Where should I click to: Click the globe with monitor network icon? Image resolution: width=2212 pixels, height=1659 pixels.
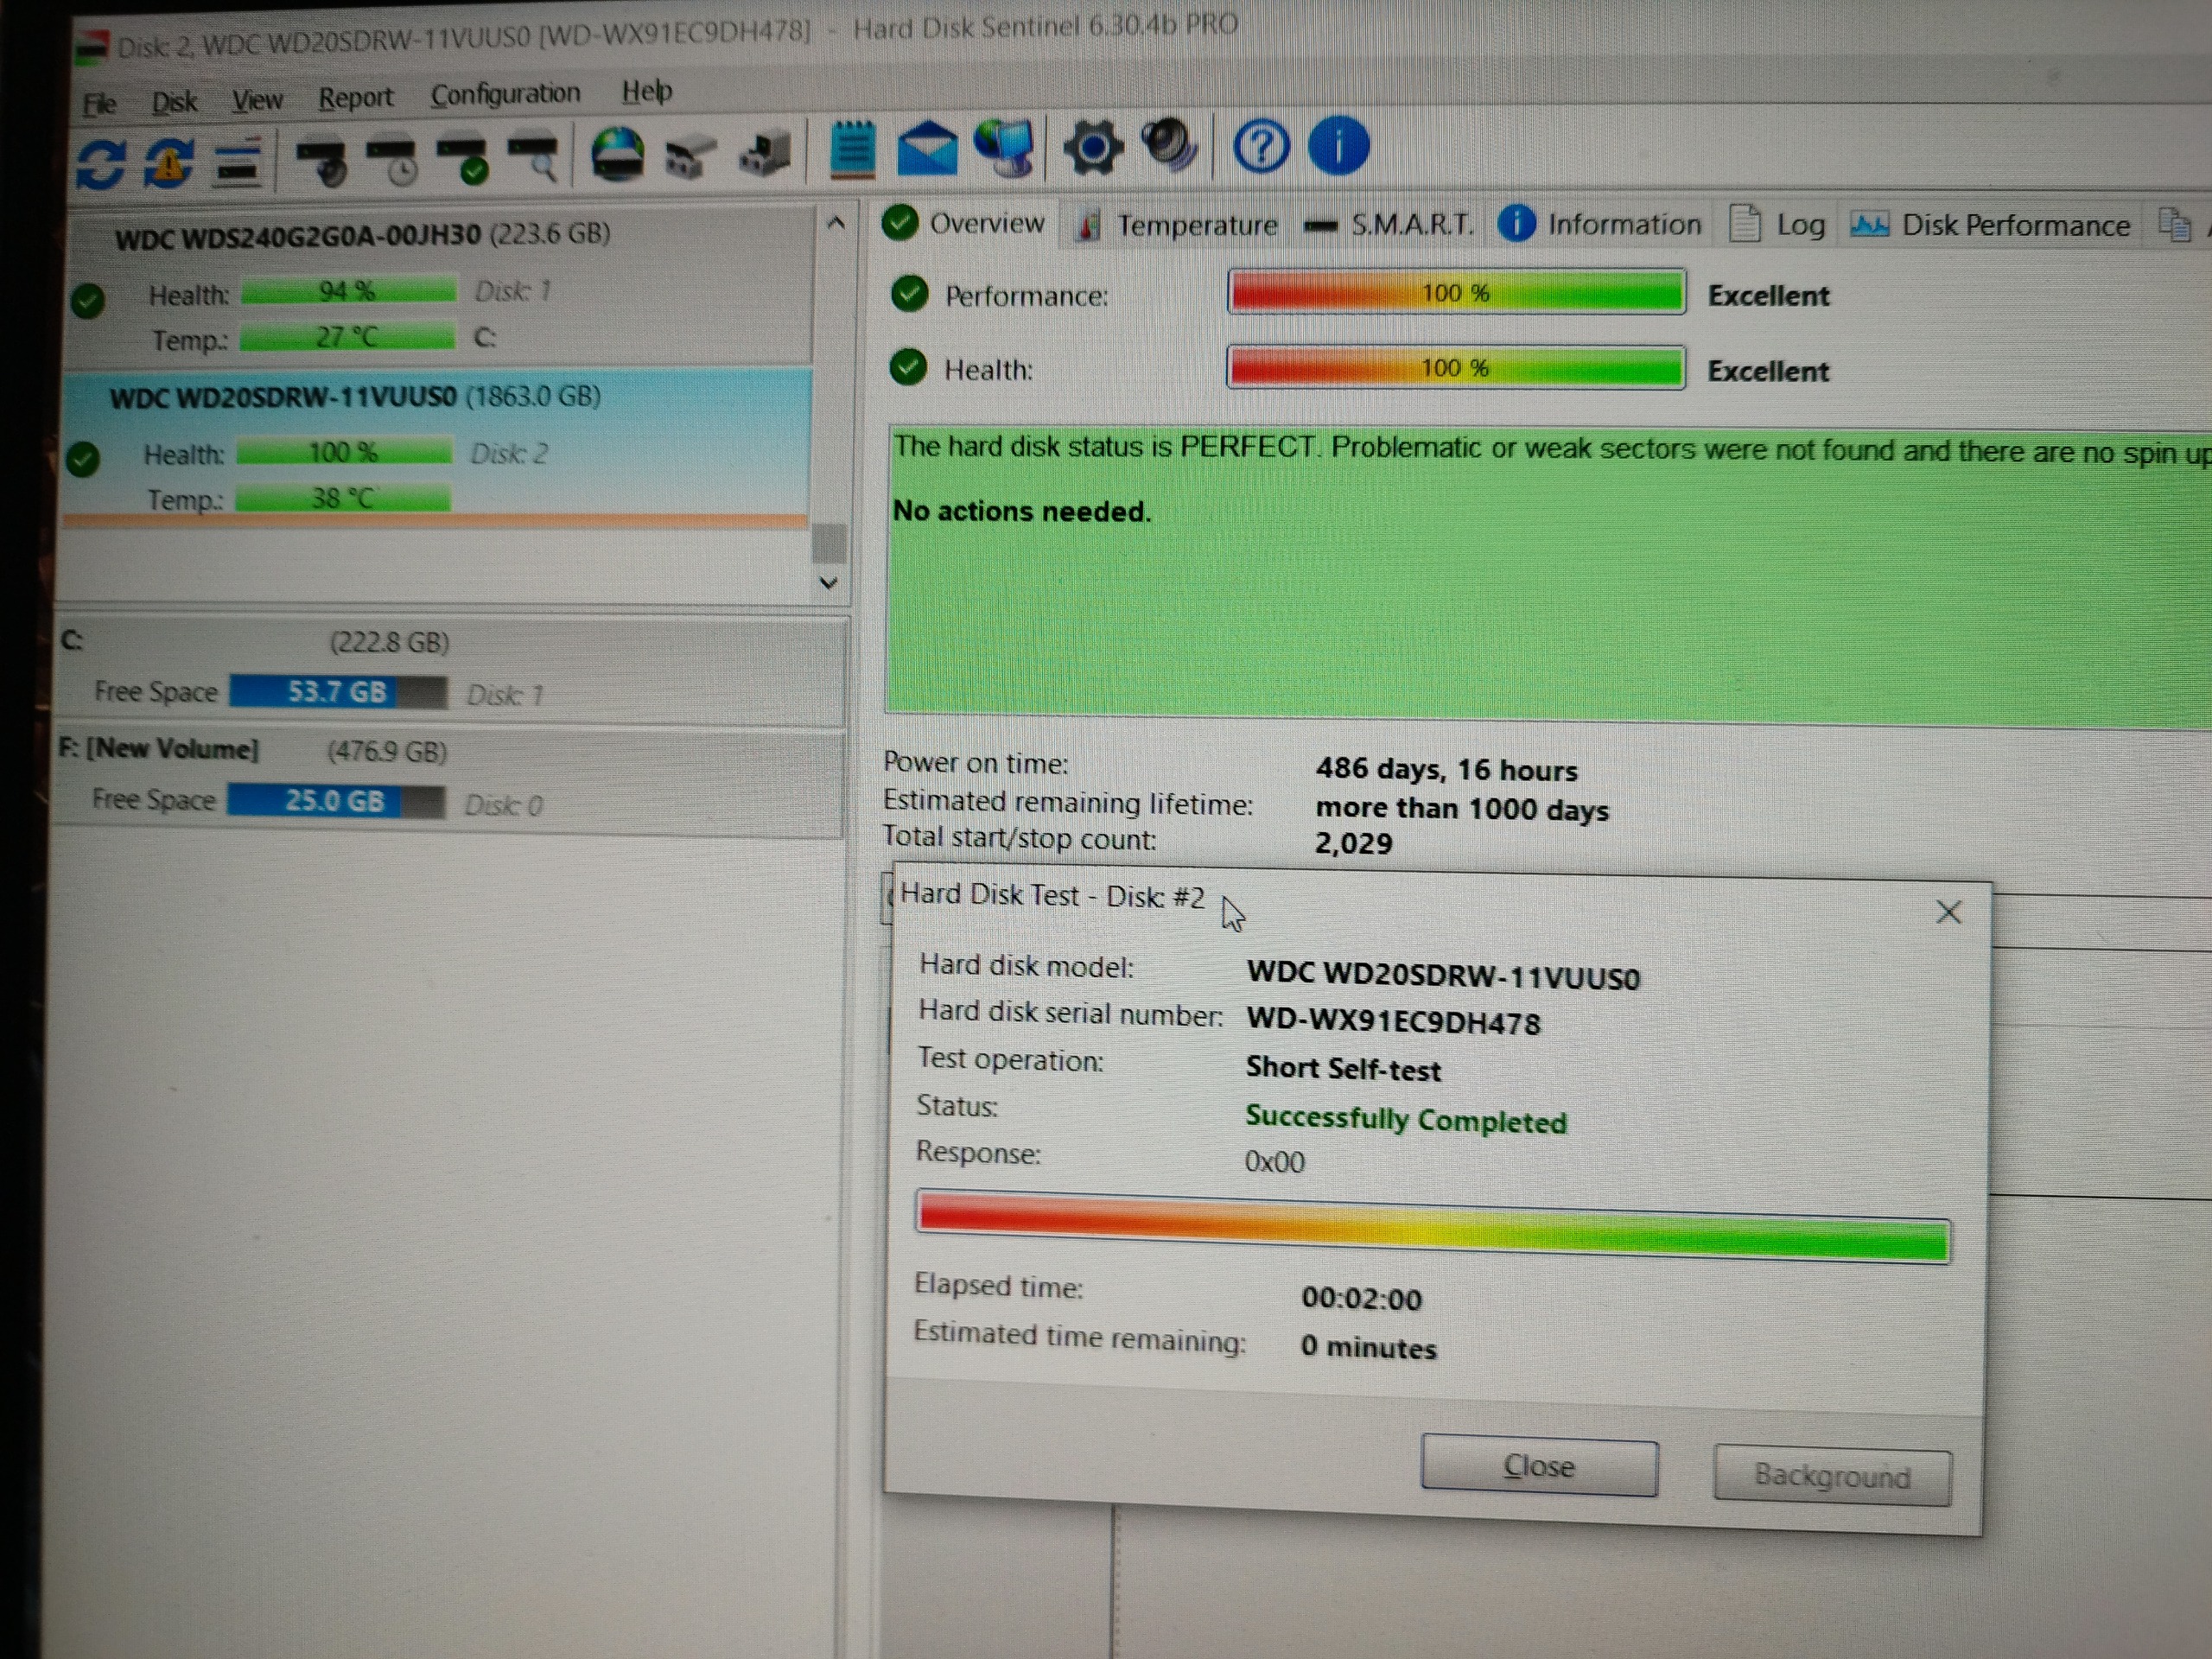coord(1004,148)
